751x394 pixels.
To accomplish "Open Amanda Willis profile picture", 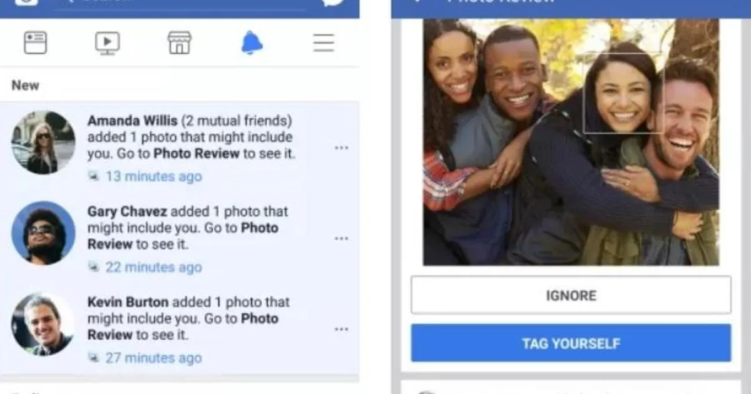I will pyautogui.click(x=43, y=143).
